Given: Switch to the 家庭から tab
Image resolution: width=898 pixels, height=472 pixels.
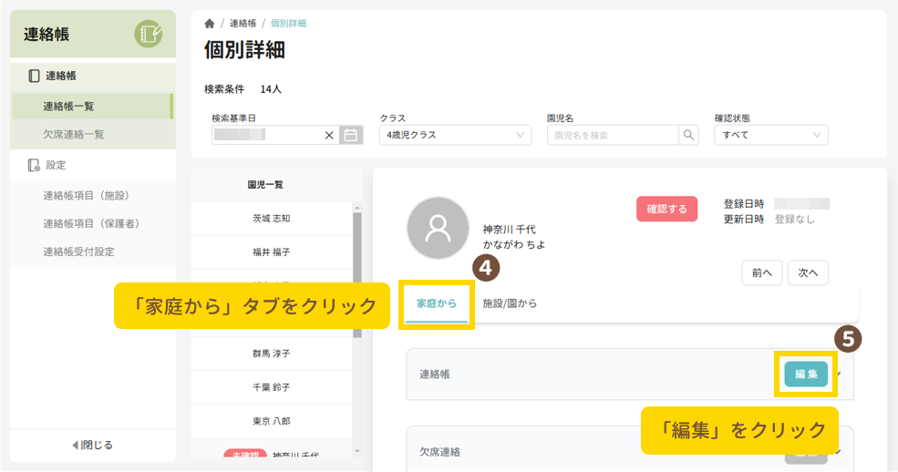Looking at the screenshot, I should pos(437,303).
